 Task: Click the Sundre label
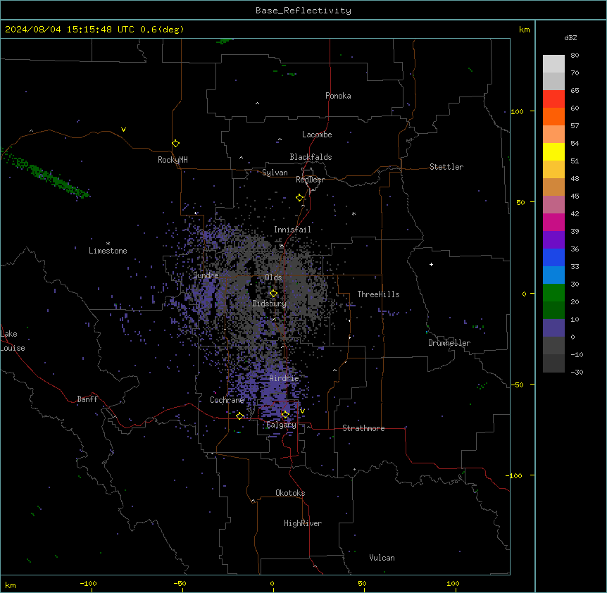pyautogui.click(x=206, y=275)
